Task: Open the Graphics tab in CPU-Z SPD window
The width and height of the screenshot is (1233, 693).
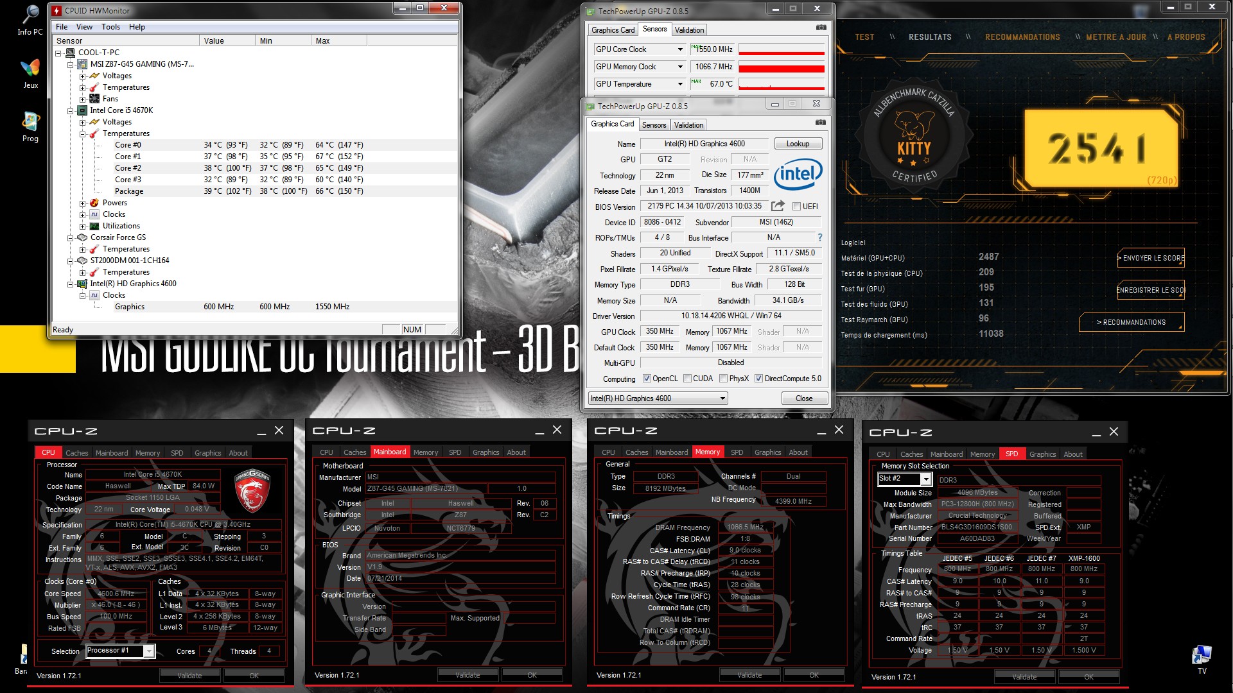Action: tap(1042, 454)
